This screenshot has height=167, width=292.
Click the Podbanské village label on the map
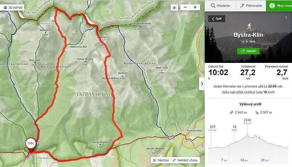click(x=194, y=131)
